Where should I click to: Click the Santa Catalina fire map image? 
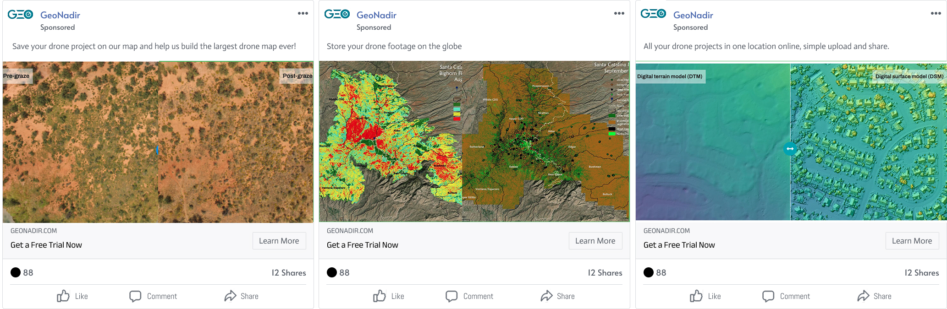[474, 142]
